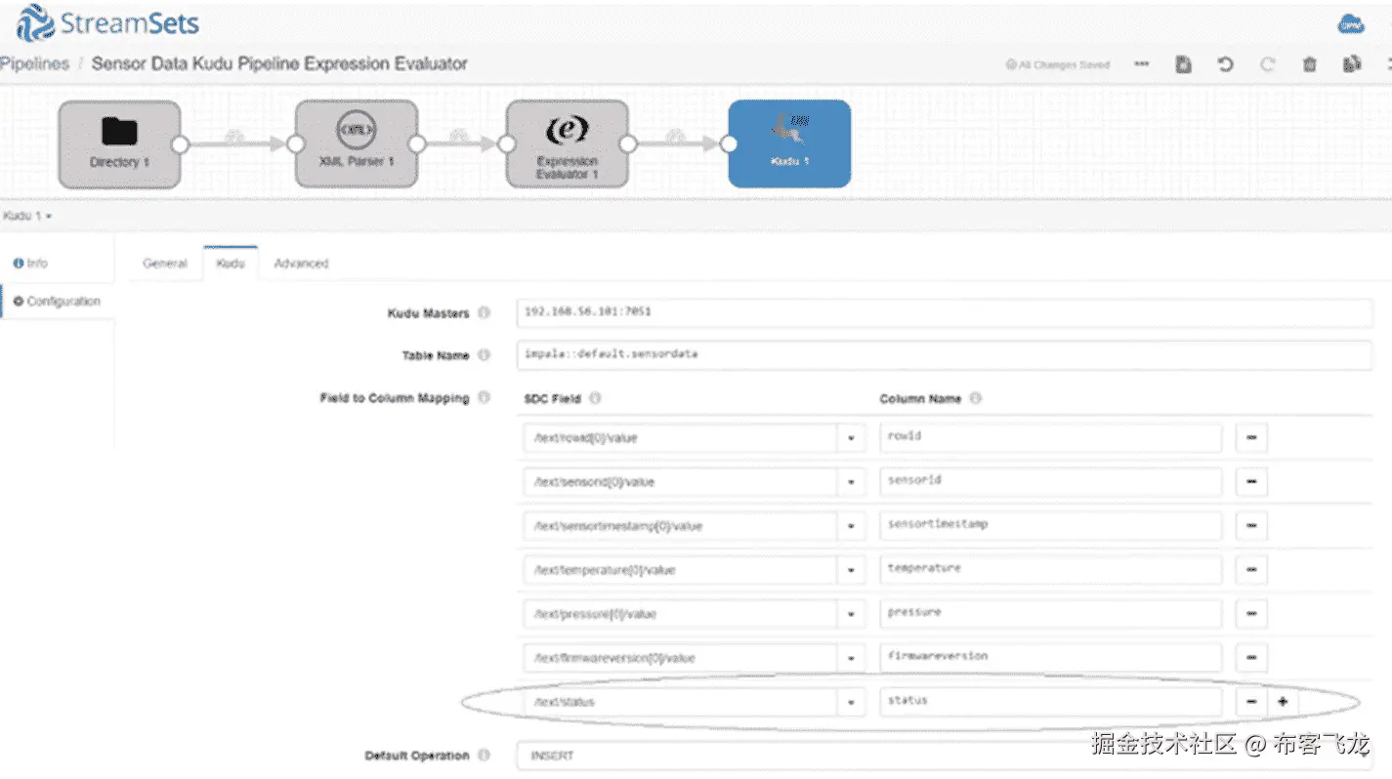
Task: Click the duplicate stage icon in toolbar
Action: pos(1352,64)
